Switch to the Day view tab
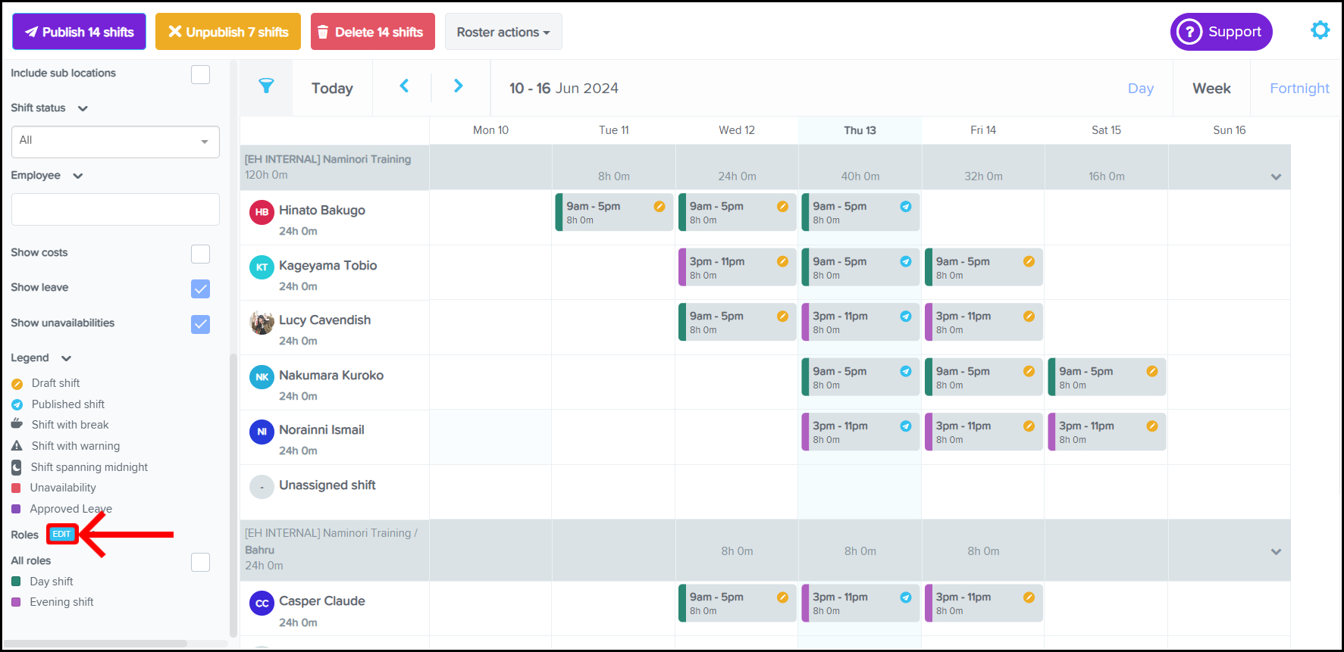This screenshot has width=1344, height=652. [1140, 89]
